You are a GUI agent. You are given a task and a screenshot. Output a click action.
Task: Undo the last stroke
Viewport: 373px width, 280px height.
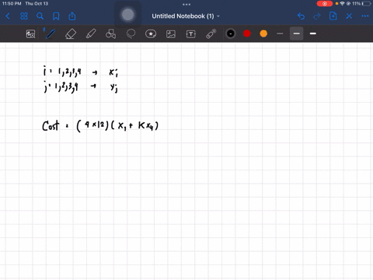tap(301, 16)
